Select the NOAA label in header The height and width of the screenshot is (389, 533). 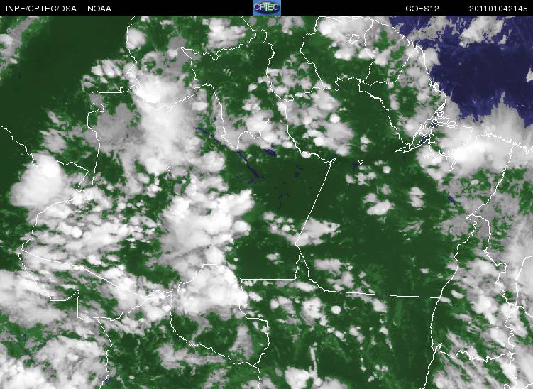tap(99, 9)
